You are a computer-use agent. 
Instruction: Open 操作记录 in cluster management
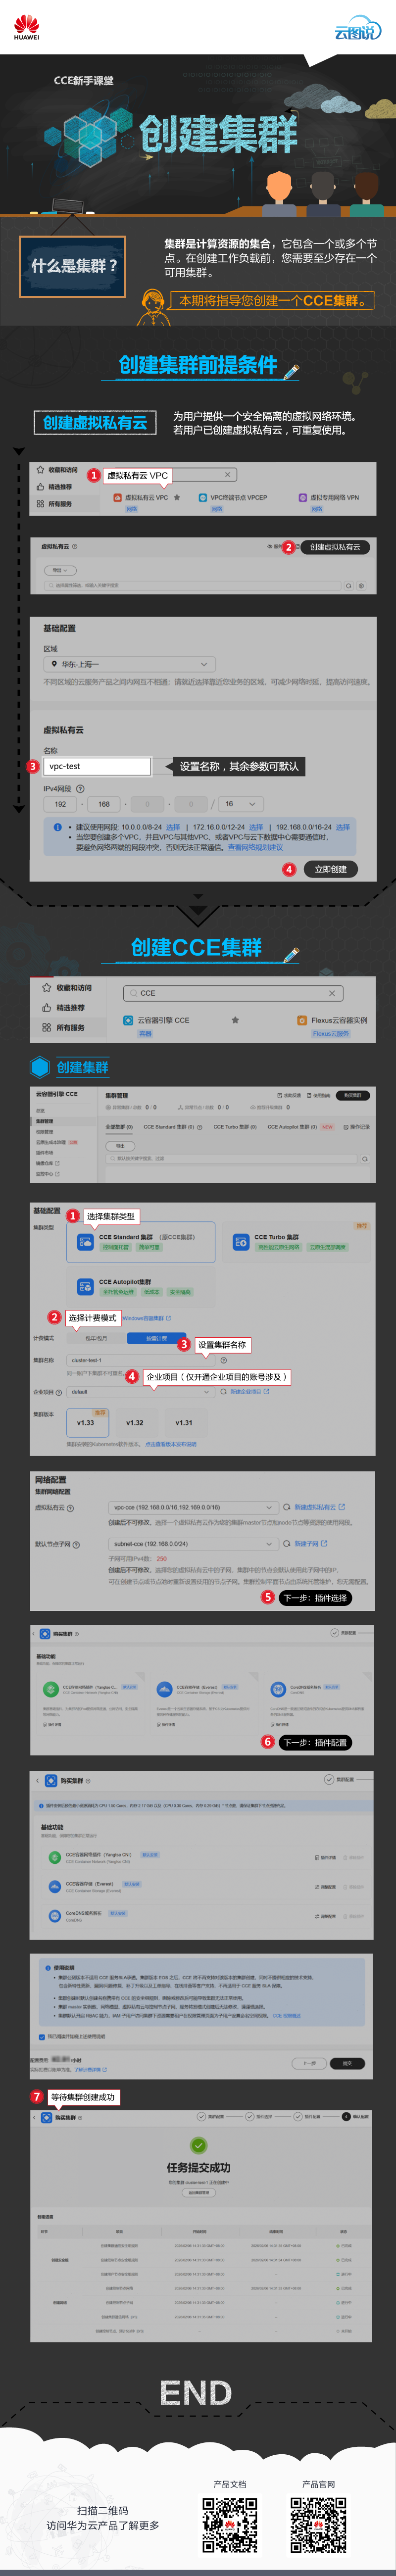tap(356, 1127)
